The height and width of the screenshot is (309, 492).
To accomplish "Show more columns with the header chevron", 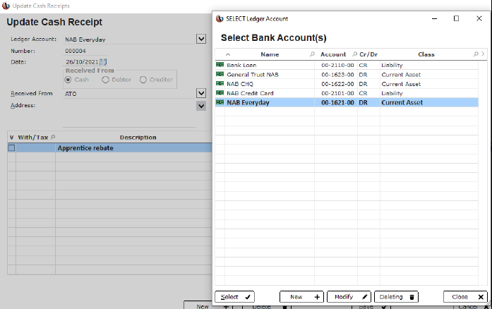I will click(483, 54).
